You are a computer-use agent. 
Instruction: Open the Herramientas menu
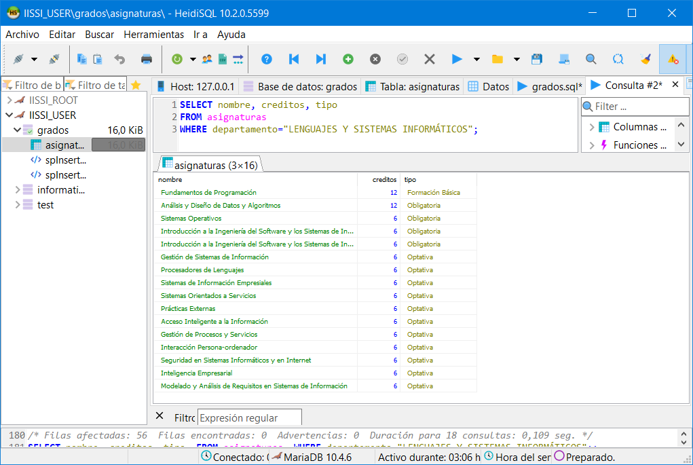(153, 35)
